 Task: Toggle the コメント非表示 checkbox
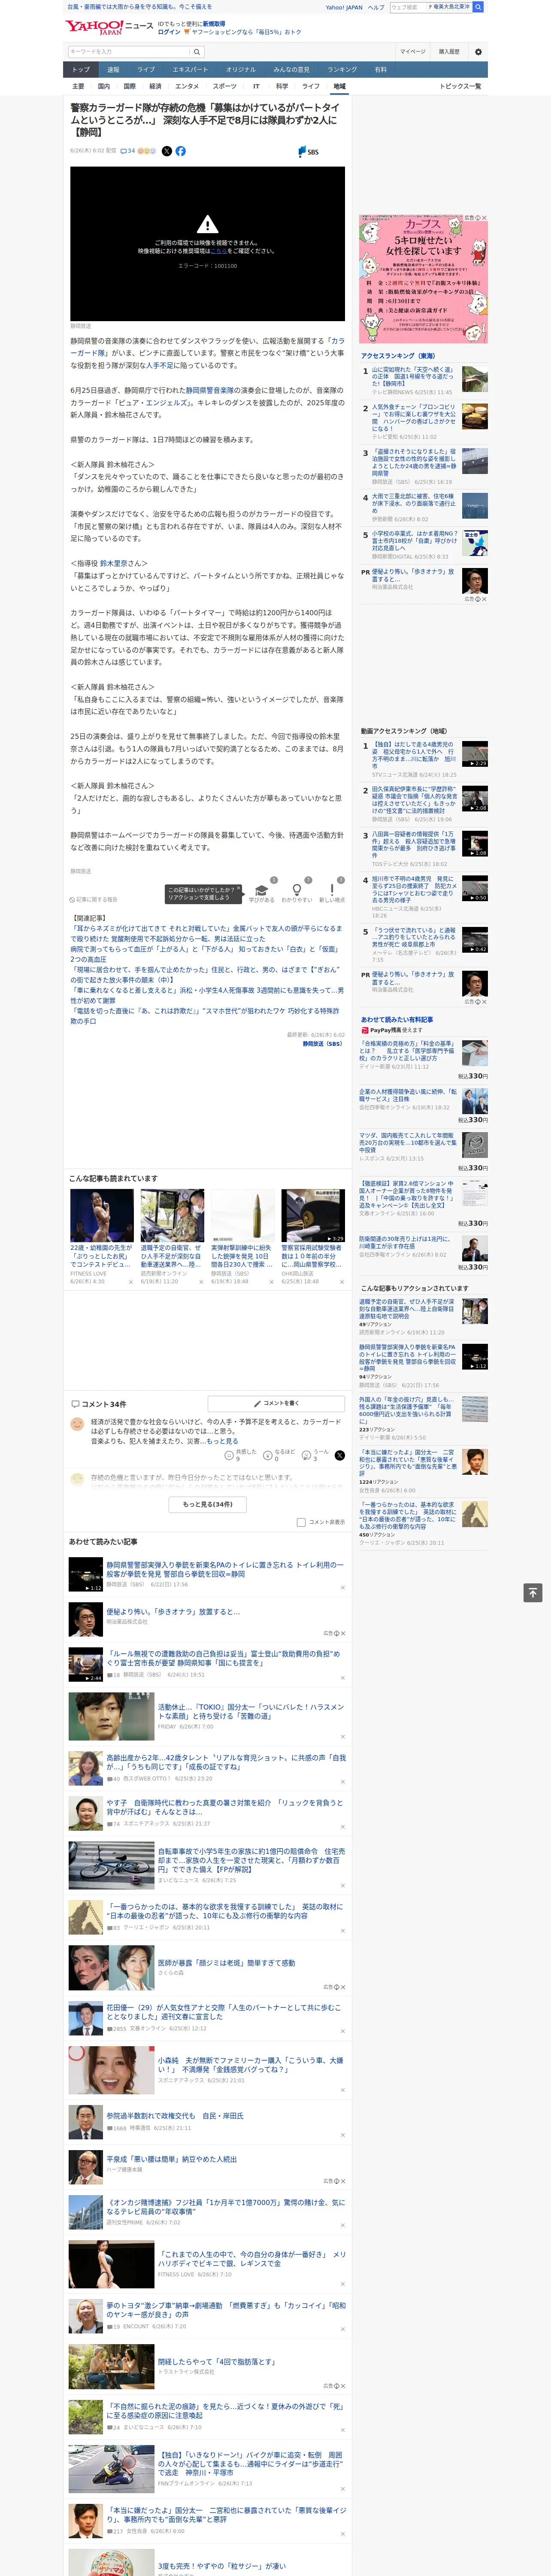(301, 1523)
